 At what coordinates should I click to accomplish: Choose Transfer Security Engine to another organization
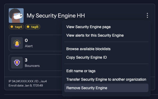tap(106, 79)
